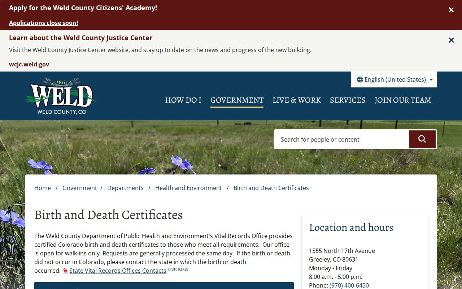Go to Home in the breadcrumb
This screenshot has height=289, width=462.
tap(43, 188)
